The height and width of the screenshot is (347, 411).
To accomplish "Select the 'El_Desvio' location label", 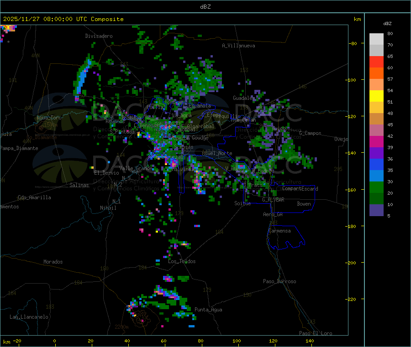I will point(106,173).
